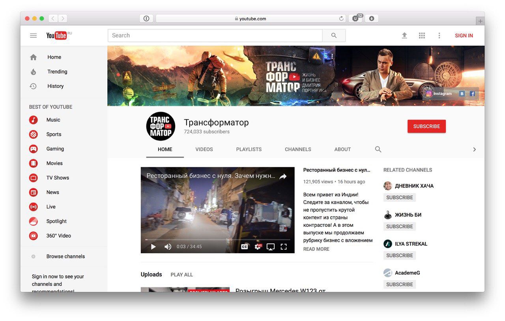
Task: Click the News category icon
Action: click(34, 192)
